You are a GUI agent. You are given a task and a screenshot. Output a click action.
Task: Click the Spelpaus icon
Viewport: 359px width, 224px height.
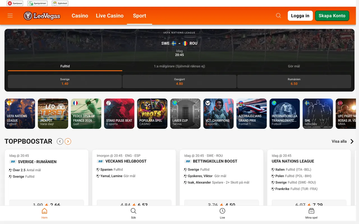(15, 3)
